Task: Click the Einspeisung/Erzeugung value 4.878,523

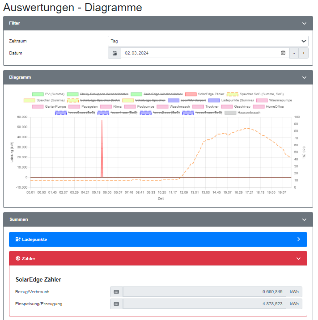Action: (x=272, y=304)
